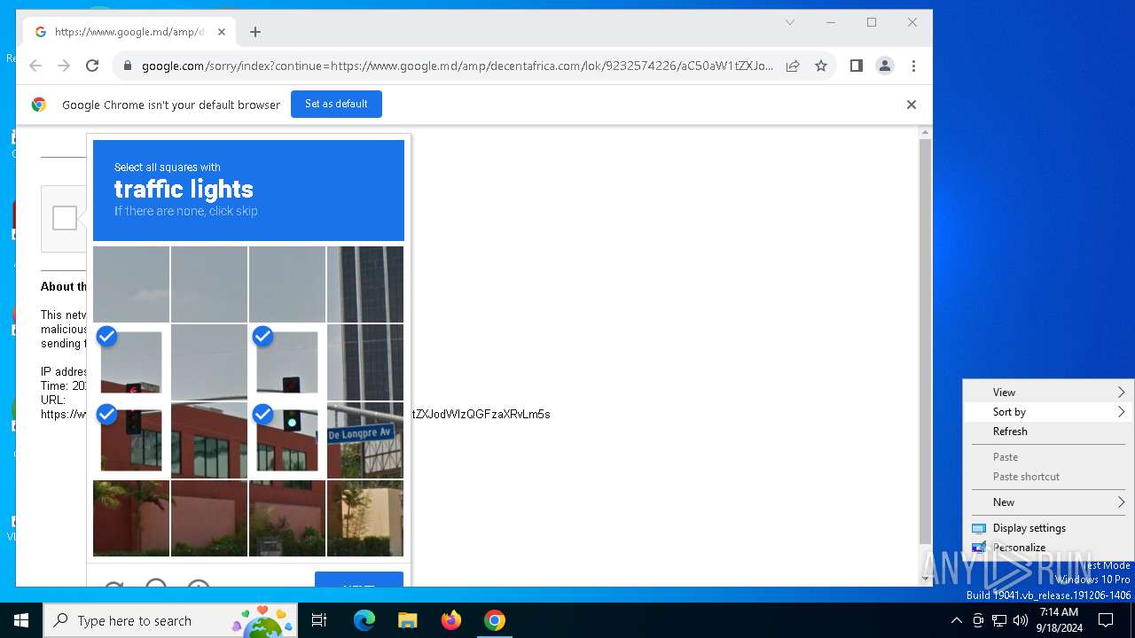Deselect the green traffic light tile
The image size is (1135, 638).
pyautogui.click(x=287, y=440)
